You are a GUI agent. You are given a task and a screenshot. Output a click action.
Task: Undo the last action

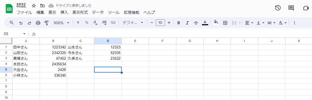[21, 23]
